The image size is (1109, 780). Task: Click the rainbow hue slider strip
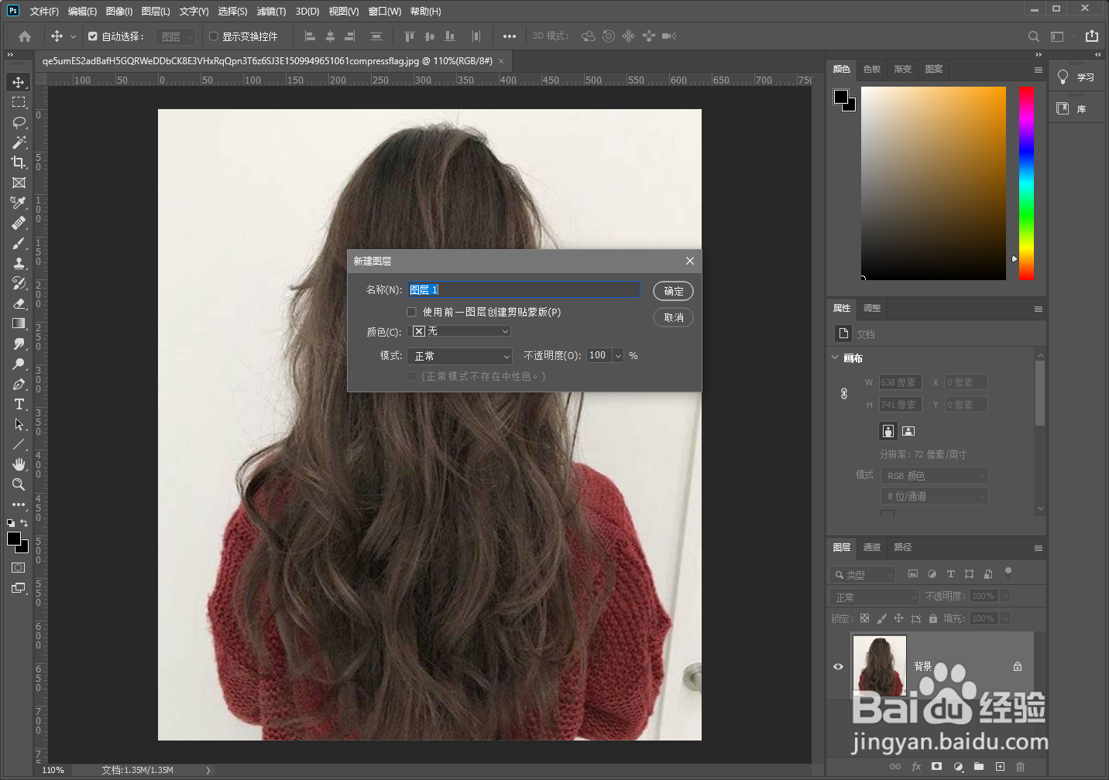pyautogui.click(x=1026, y=183)
